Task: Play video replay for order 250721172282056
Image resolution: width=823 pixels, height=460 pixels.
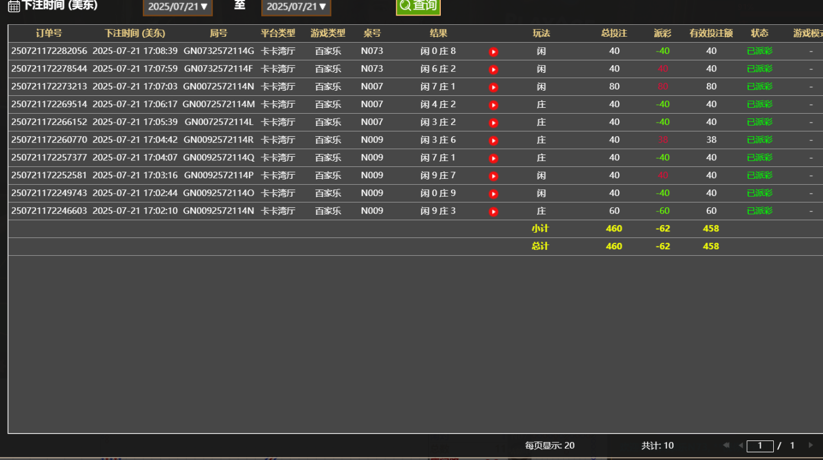Action: point(493,51)
